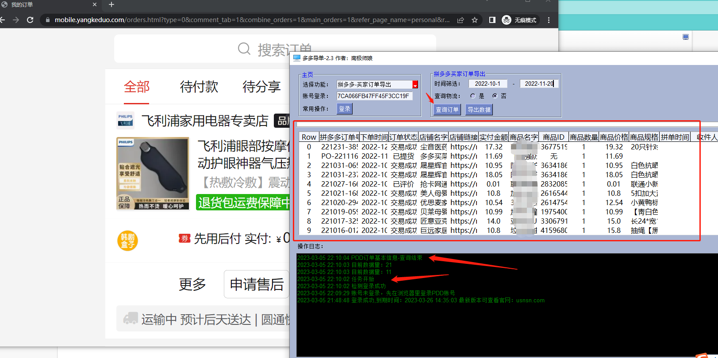The image size is (718, 358).
Task: Click the 账号登录 input field
Action: (x=374, y=96)
